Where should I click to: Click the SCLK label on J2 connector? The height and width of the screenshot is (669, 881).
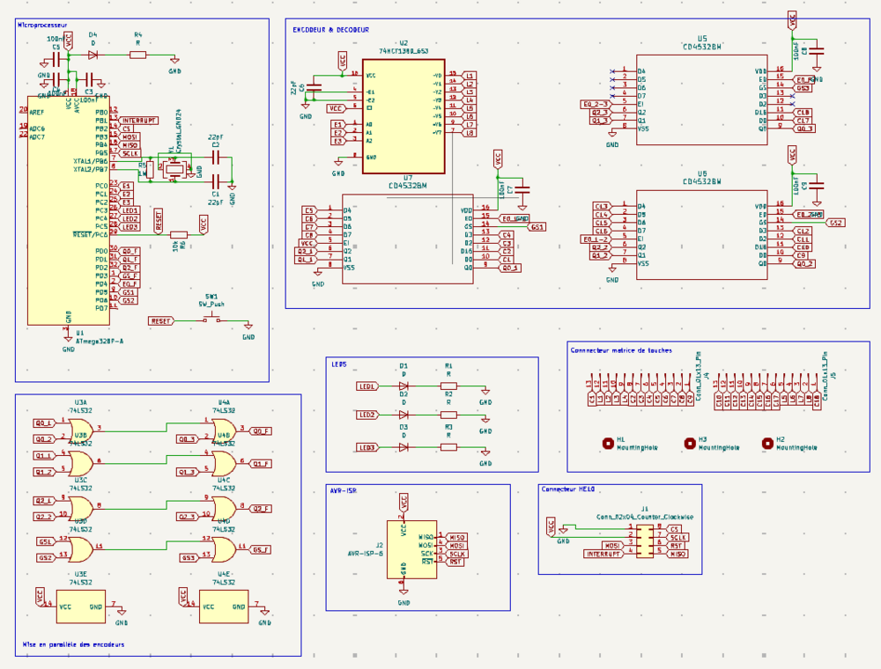[456, 554]
